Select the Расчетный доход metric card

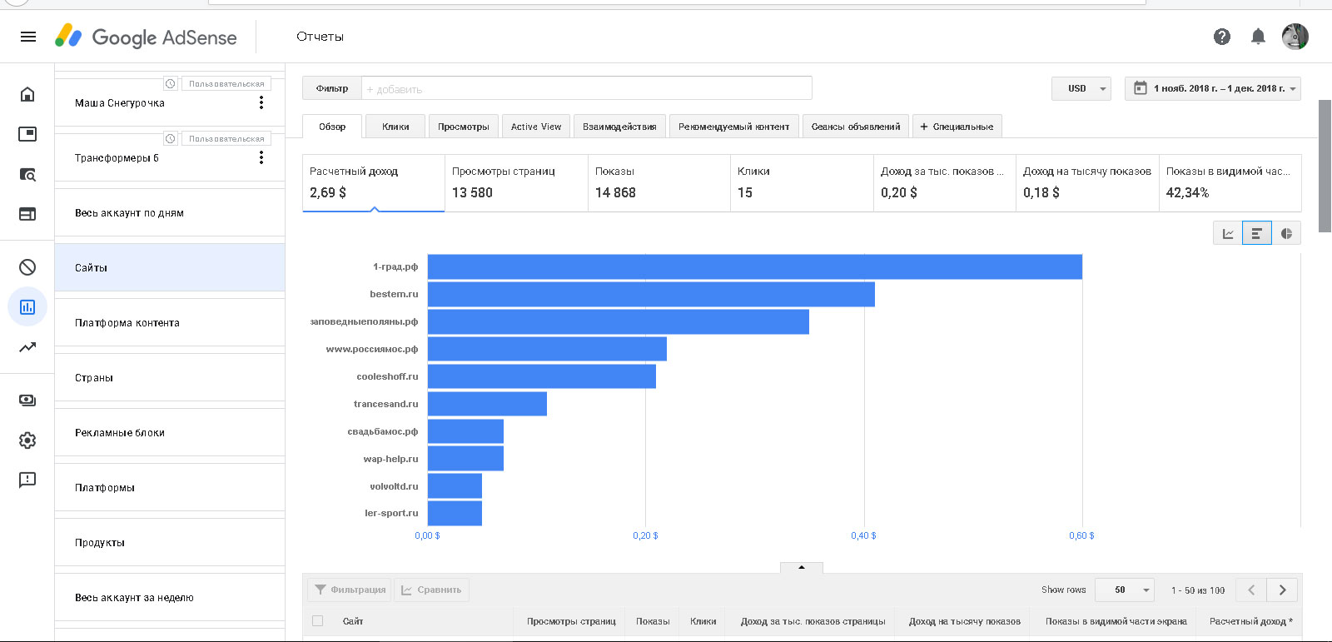coord(374,182)
